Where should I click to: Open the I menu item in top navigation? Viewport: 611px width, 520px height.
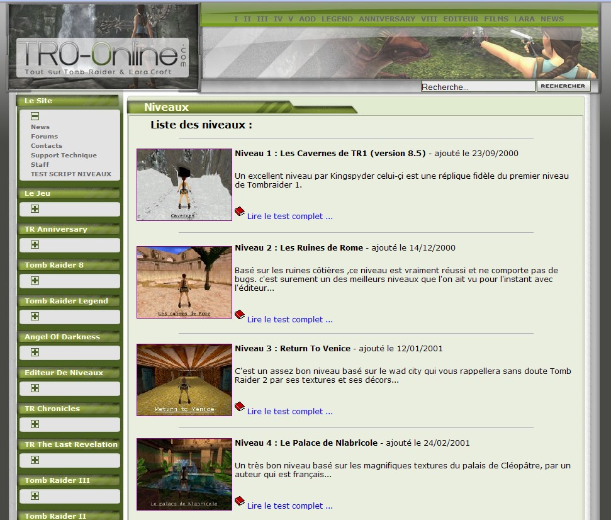pos(236,19)
